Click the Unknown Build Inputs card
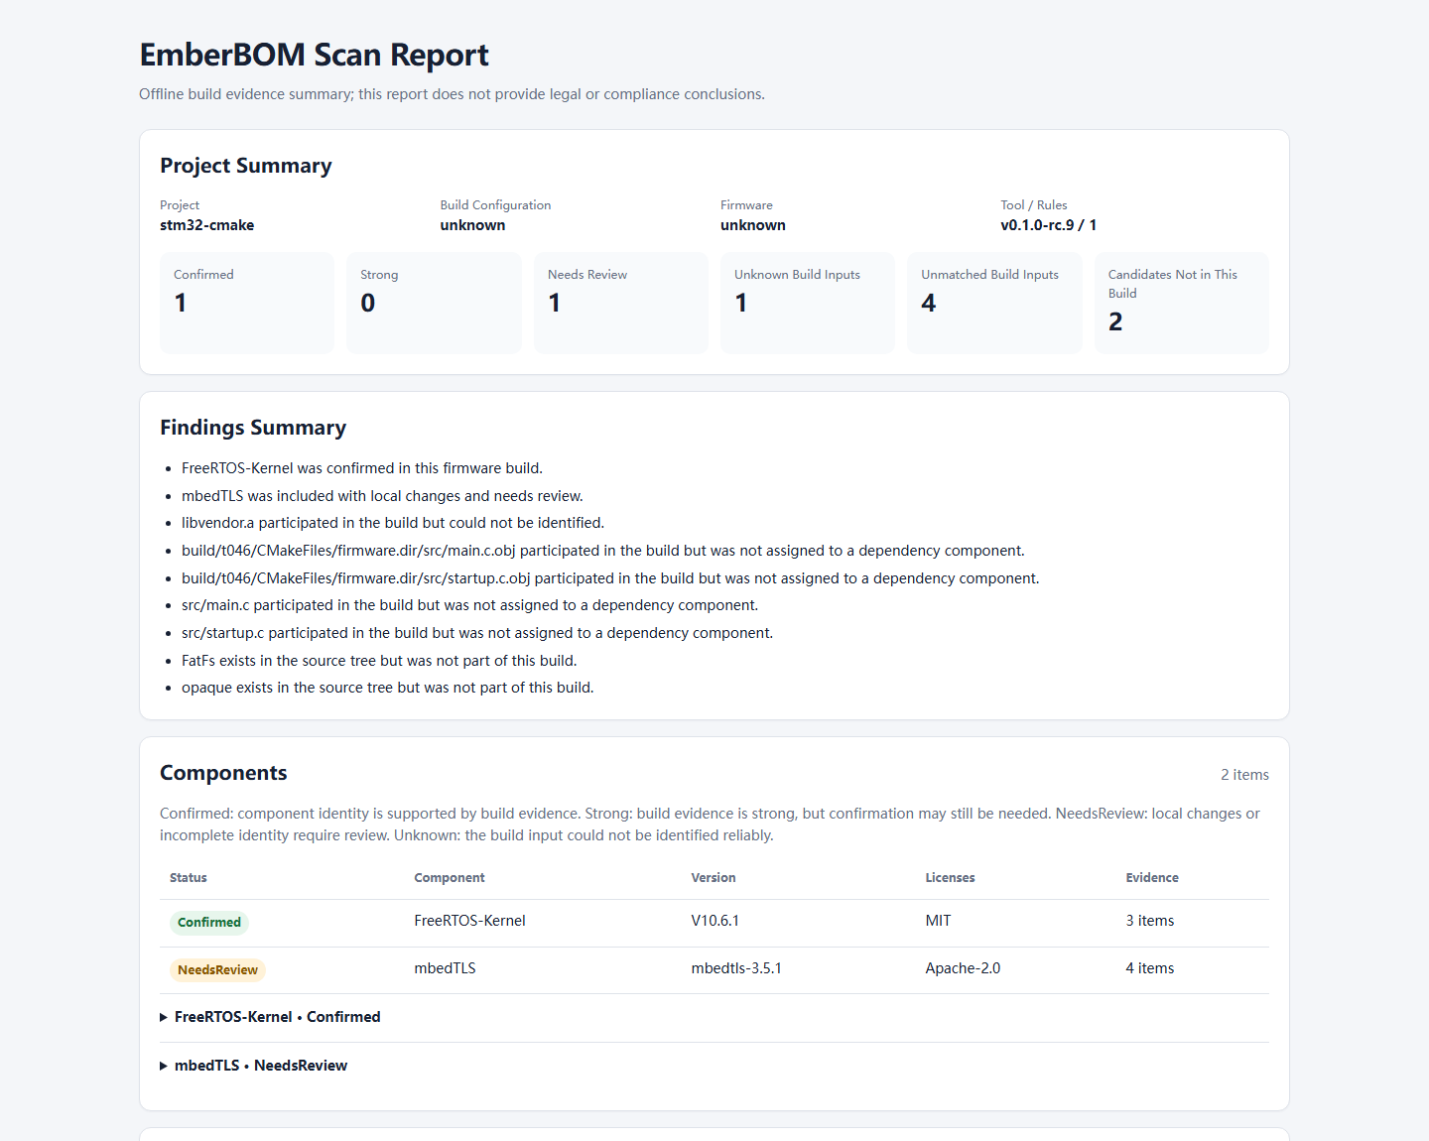The width and height of the screenshot is (1429, 1141). pos(808,303)
